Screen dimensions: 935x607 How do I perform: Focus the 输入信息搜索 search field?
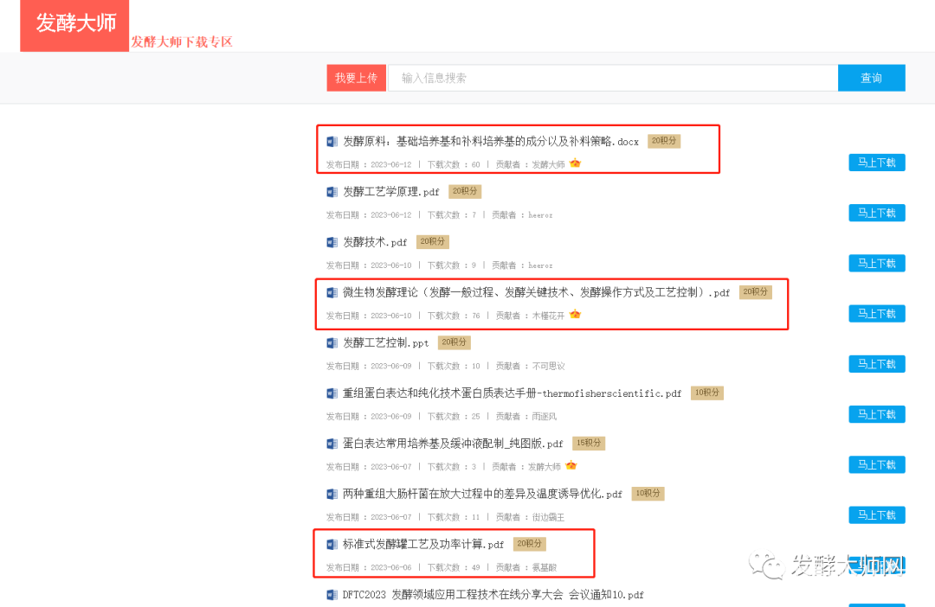click(612, 78)
